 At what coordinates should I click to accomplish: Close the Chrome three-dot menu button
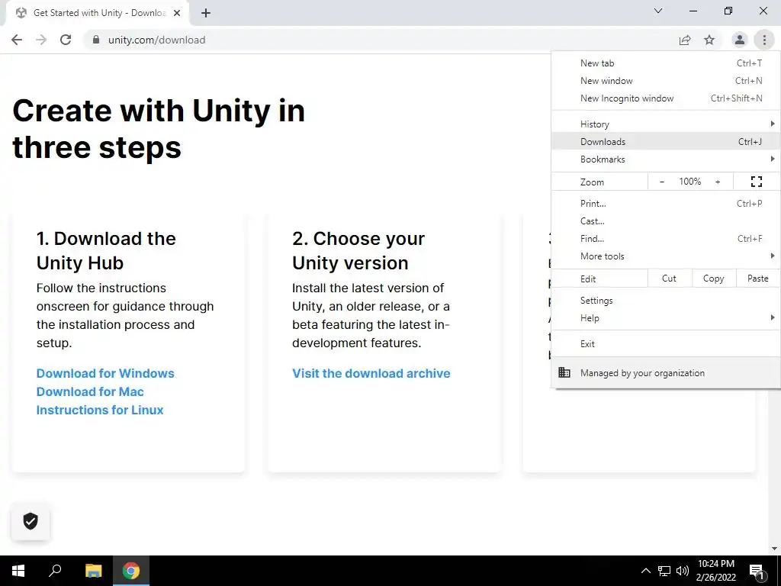point(764,40)
